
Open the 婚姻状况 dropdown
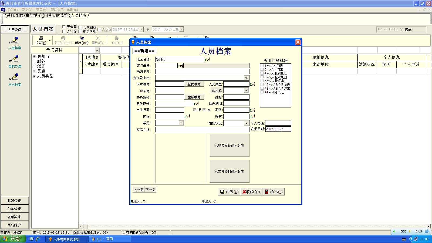click(246, 123)
